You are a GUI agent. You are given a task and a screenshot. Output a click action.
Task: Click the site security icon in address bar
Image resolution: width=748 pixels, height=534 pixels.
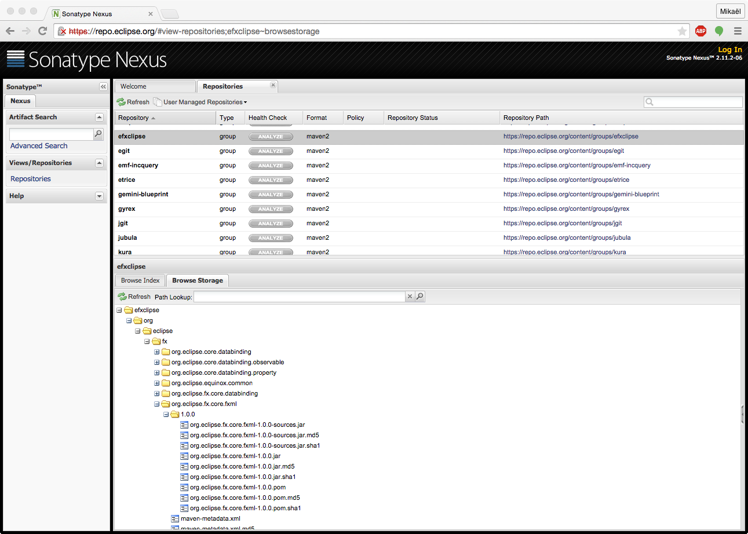click(61, 31)
